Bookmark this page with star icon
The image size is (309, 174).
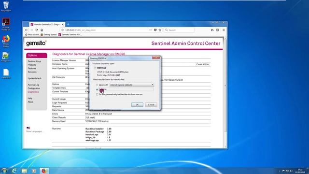[x=160, y=30]
